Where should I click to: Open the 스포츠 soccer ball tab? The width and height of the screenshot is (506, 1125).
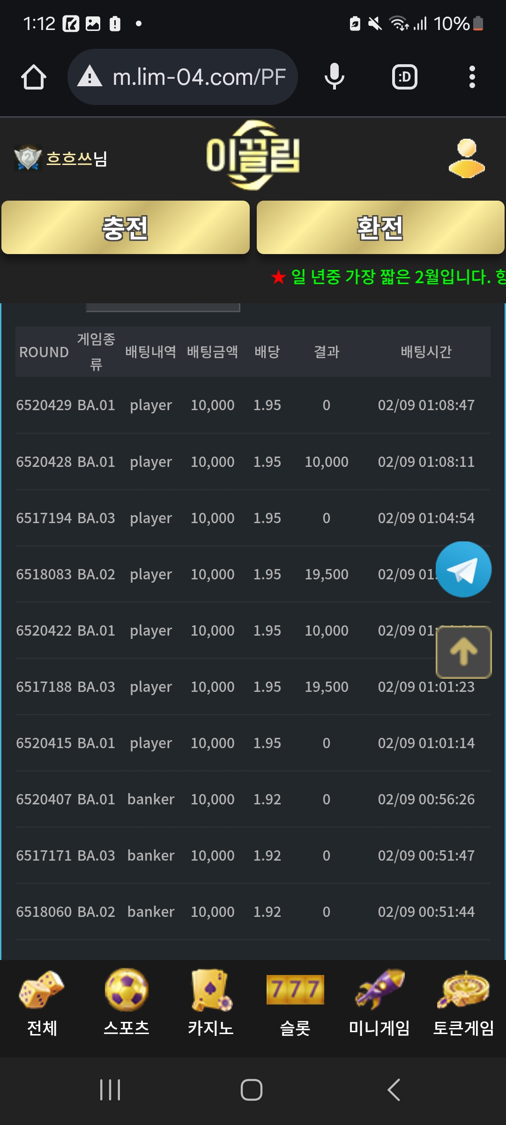[126, 1002]
